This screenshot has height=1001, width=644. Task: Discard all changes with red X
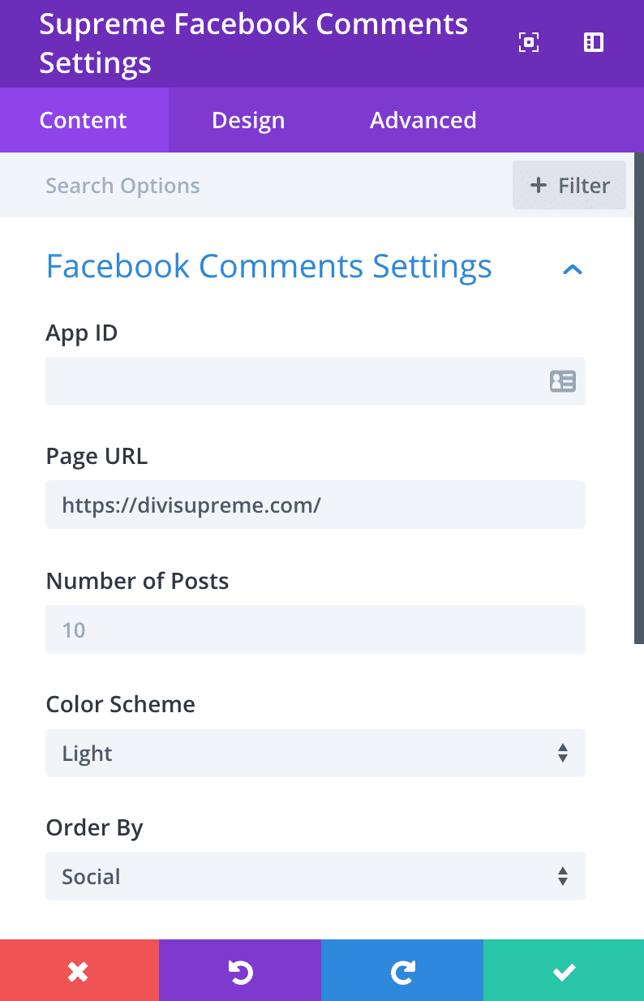pos(79,970)
